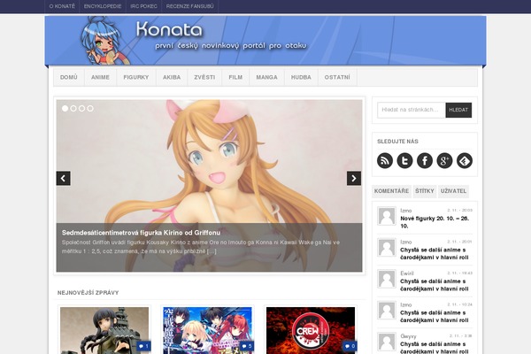Open the Encyklopedie top menu item
This screenshot has width=531, height=354.
pos(103,6)
